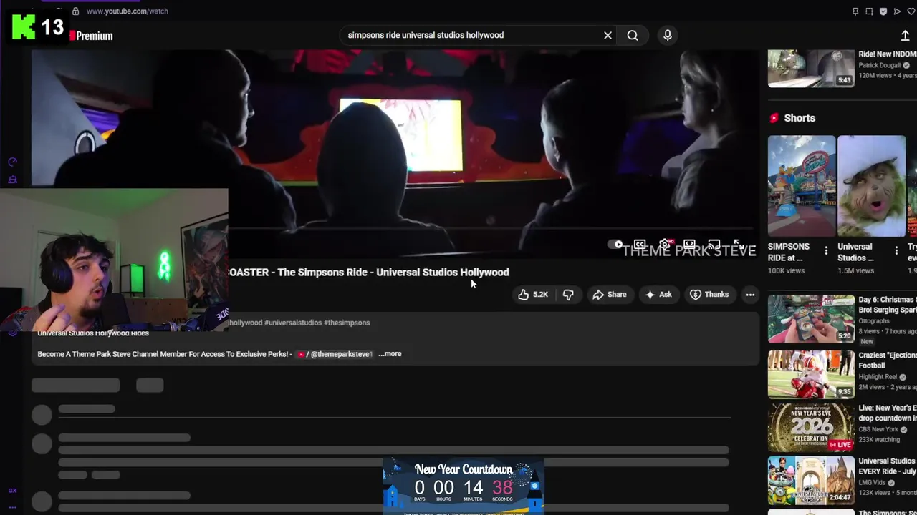The image size is (917, 515).
Task: Open the player settings gear
Action: (665, 245)
